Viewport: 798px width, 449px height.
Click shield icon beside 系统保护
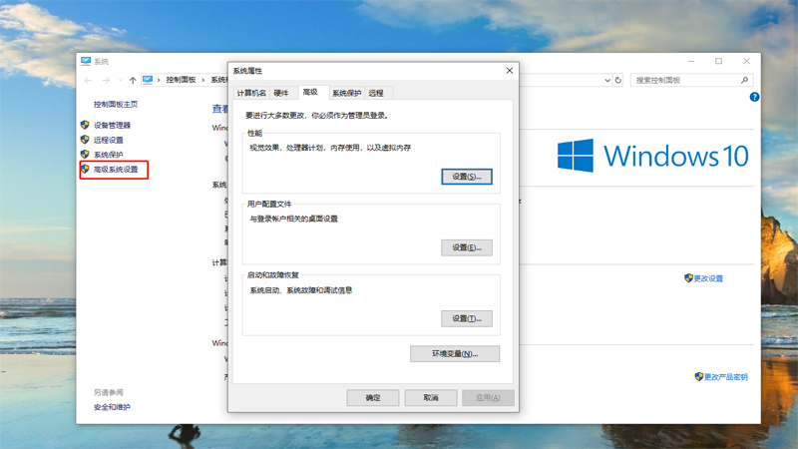click(x=85, y=155)
